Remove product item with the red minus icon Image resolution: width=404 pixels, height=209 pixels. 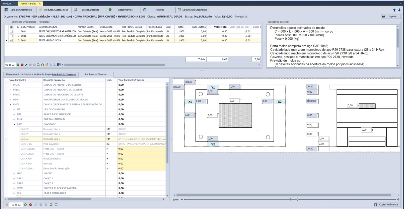click(22, 65)
